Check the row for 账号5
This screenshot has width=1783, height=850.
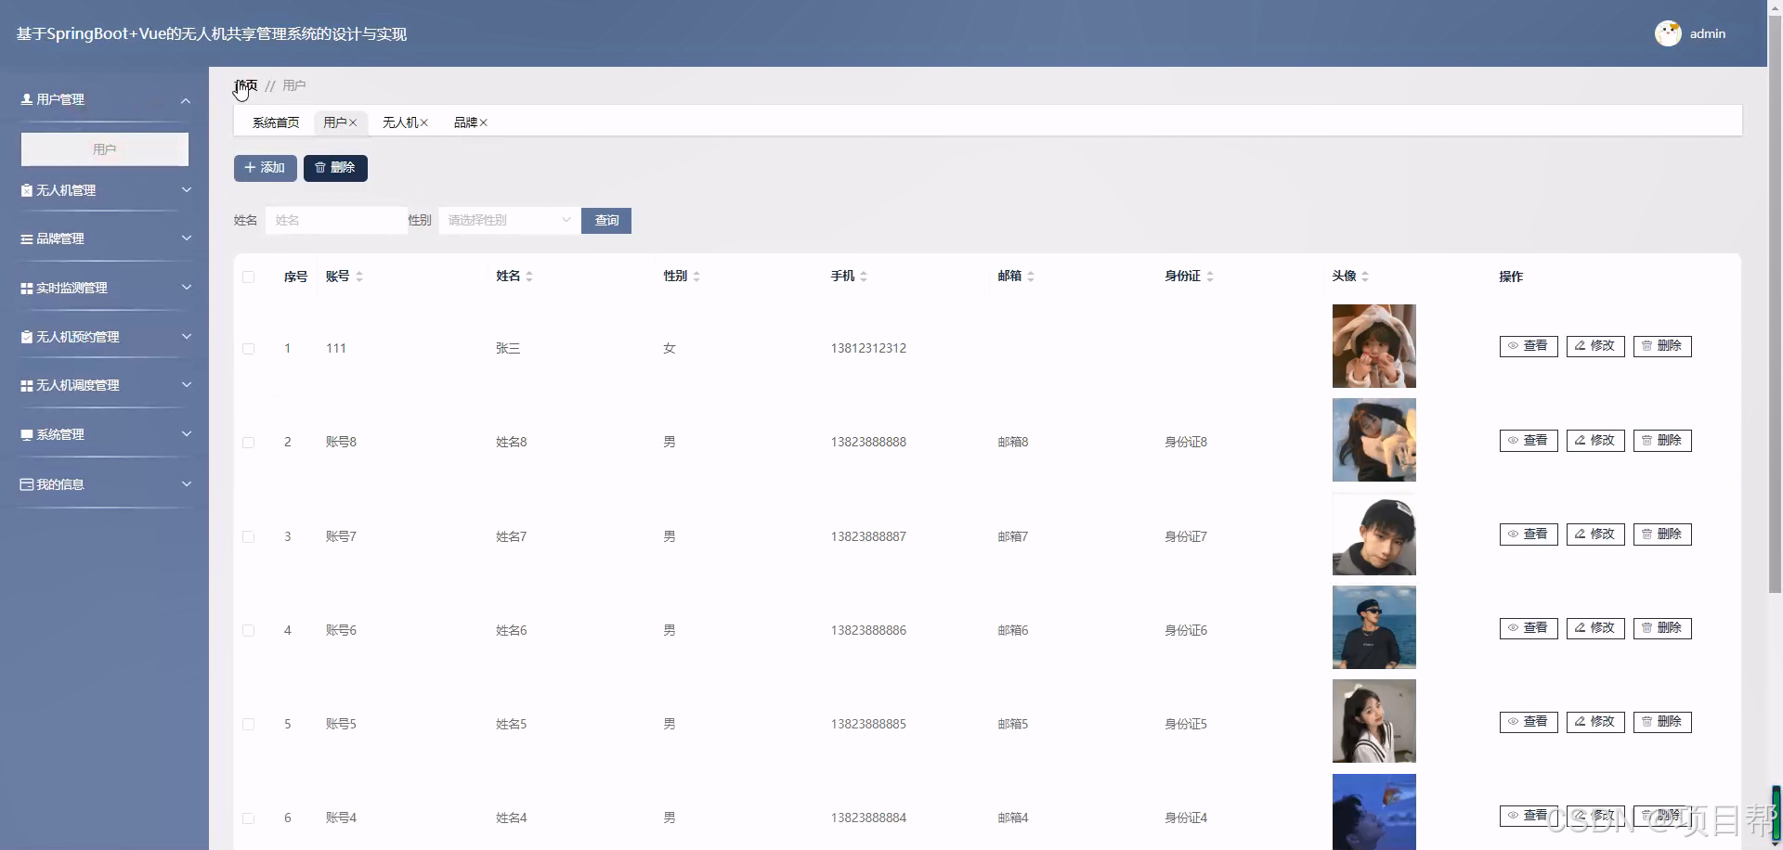[248, 724]
